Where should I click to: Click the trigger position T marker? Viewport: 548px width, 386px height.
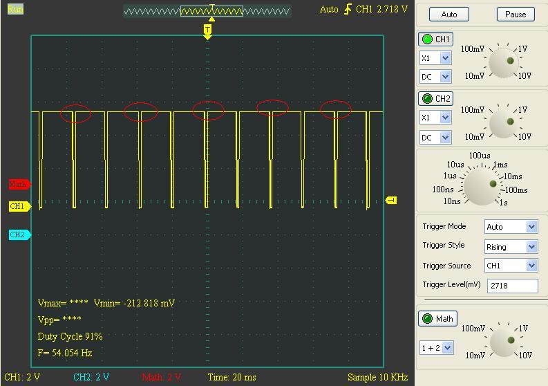[207, 30]
